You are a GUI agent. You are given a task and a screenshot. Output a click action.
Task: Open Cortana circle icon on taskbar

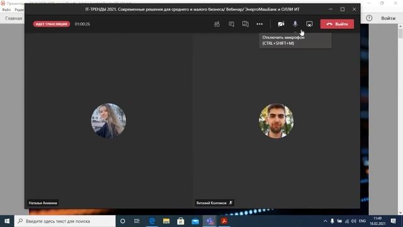point(123,221)
